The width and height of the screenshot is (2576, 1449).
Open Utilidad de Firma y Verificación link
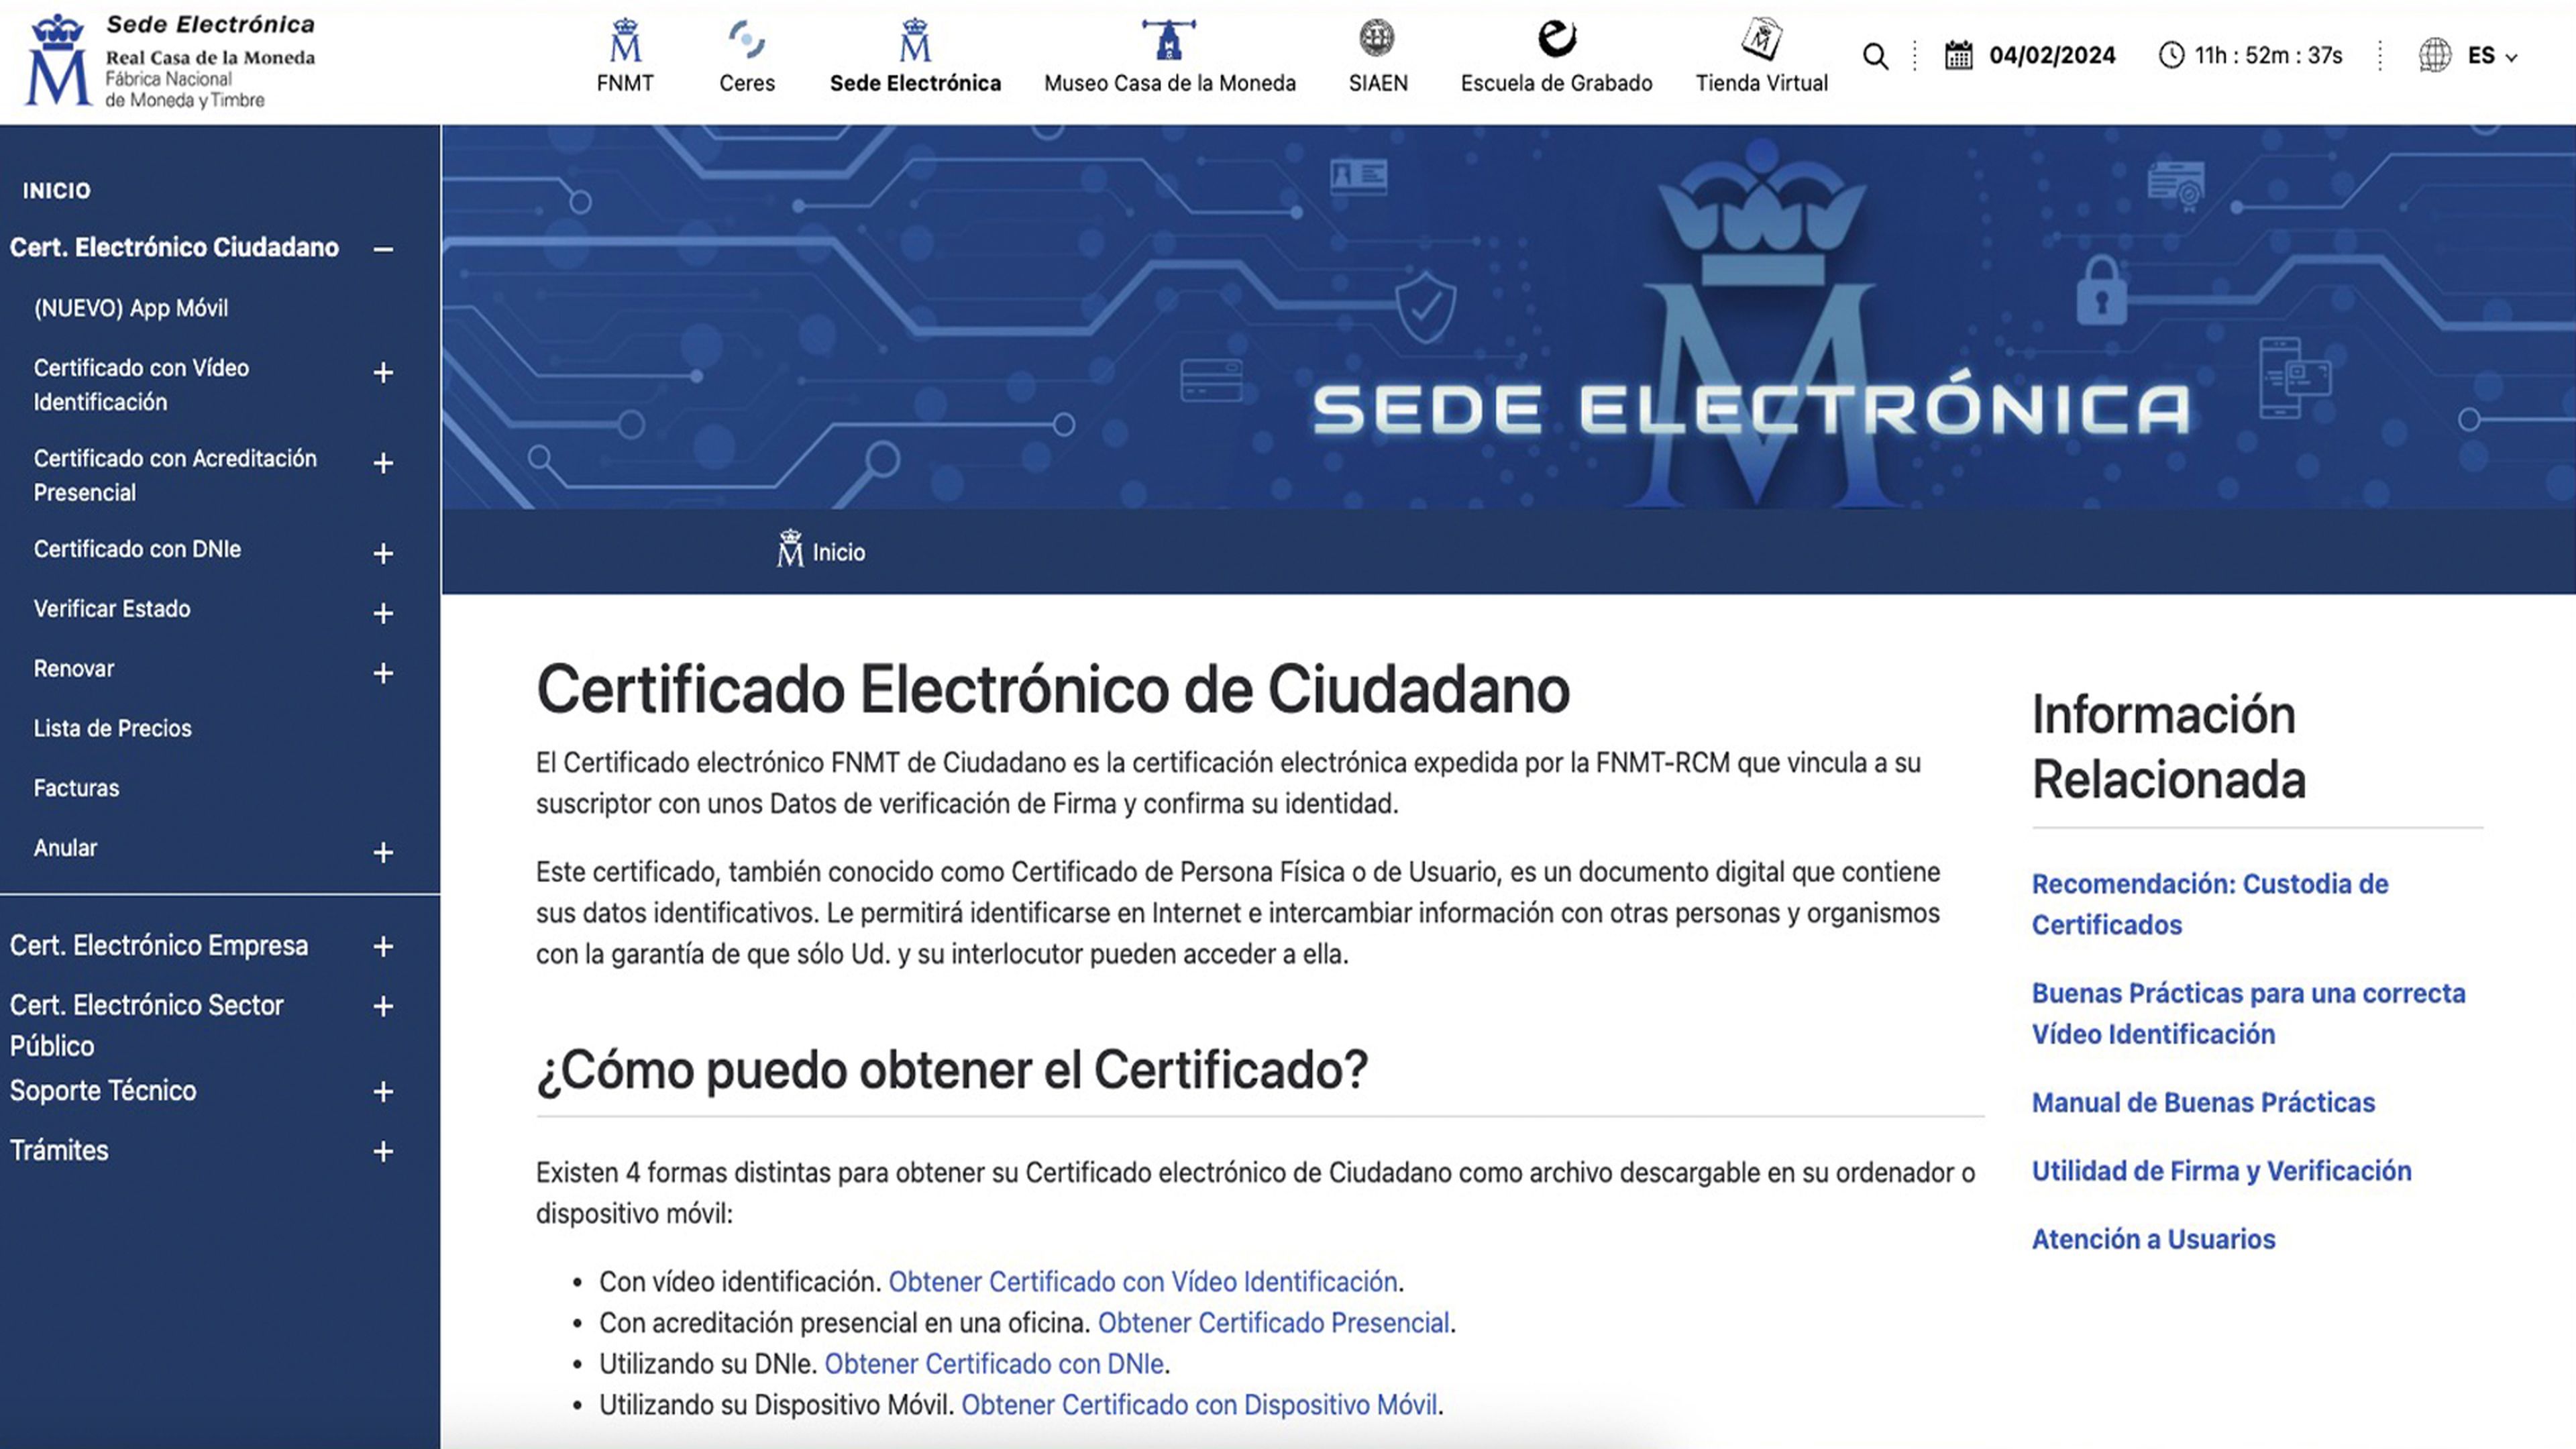(2221, 1171)
